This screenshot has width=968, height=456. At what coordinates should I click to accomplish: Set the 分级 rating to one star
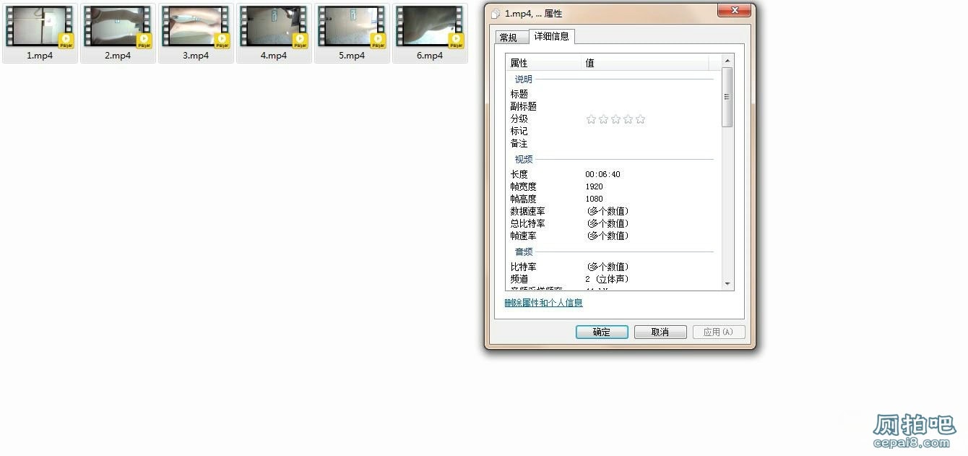click(591, 119)
